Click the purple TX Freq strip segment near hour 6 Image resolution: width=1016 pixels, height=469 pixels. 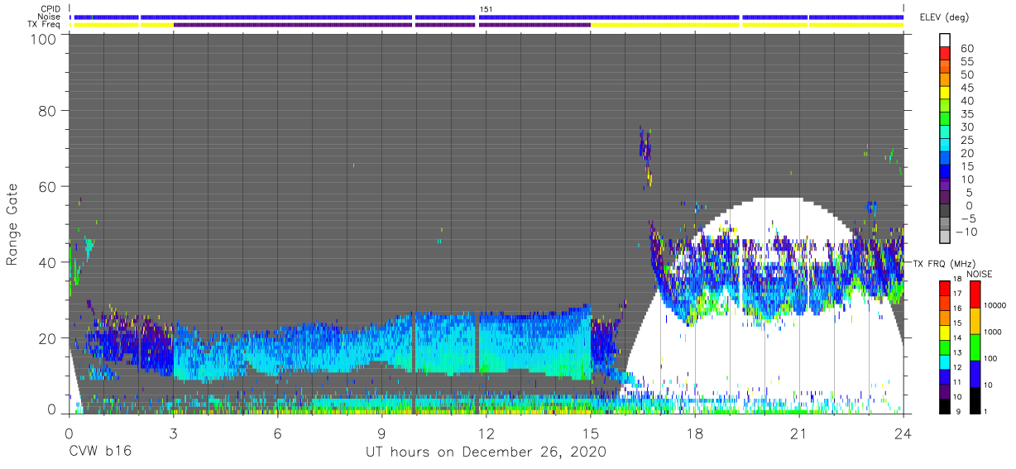293,25
